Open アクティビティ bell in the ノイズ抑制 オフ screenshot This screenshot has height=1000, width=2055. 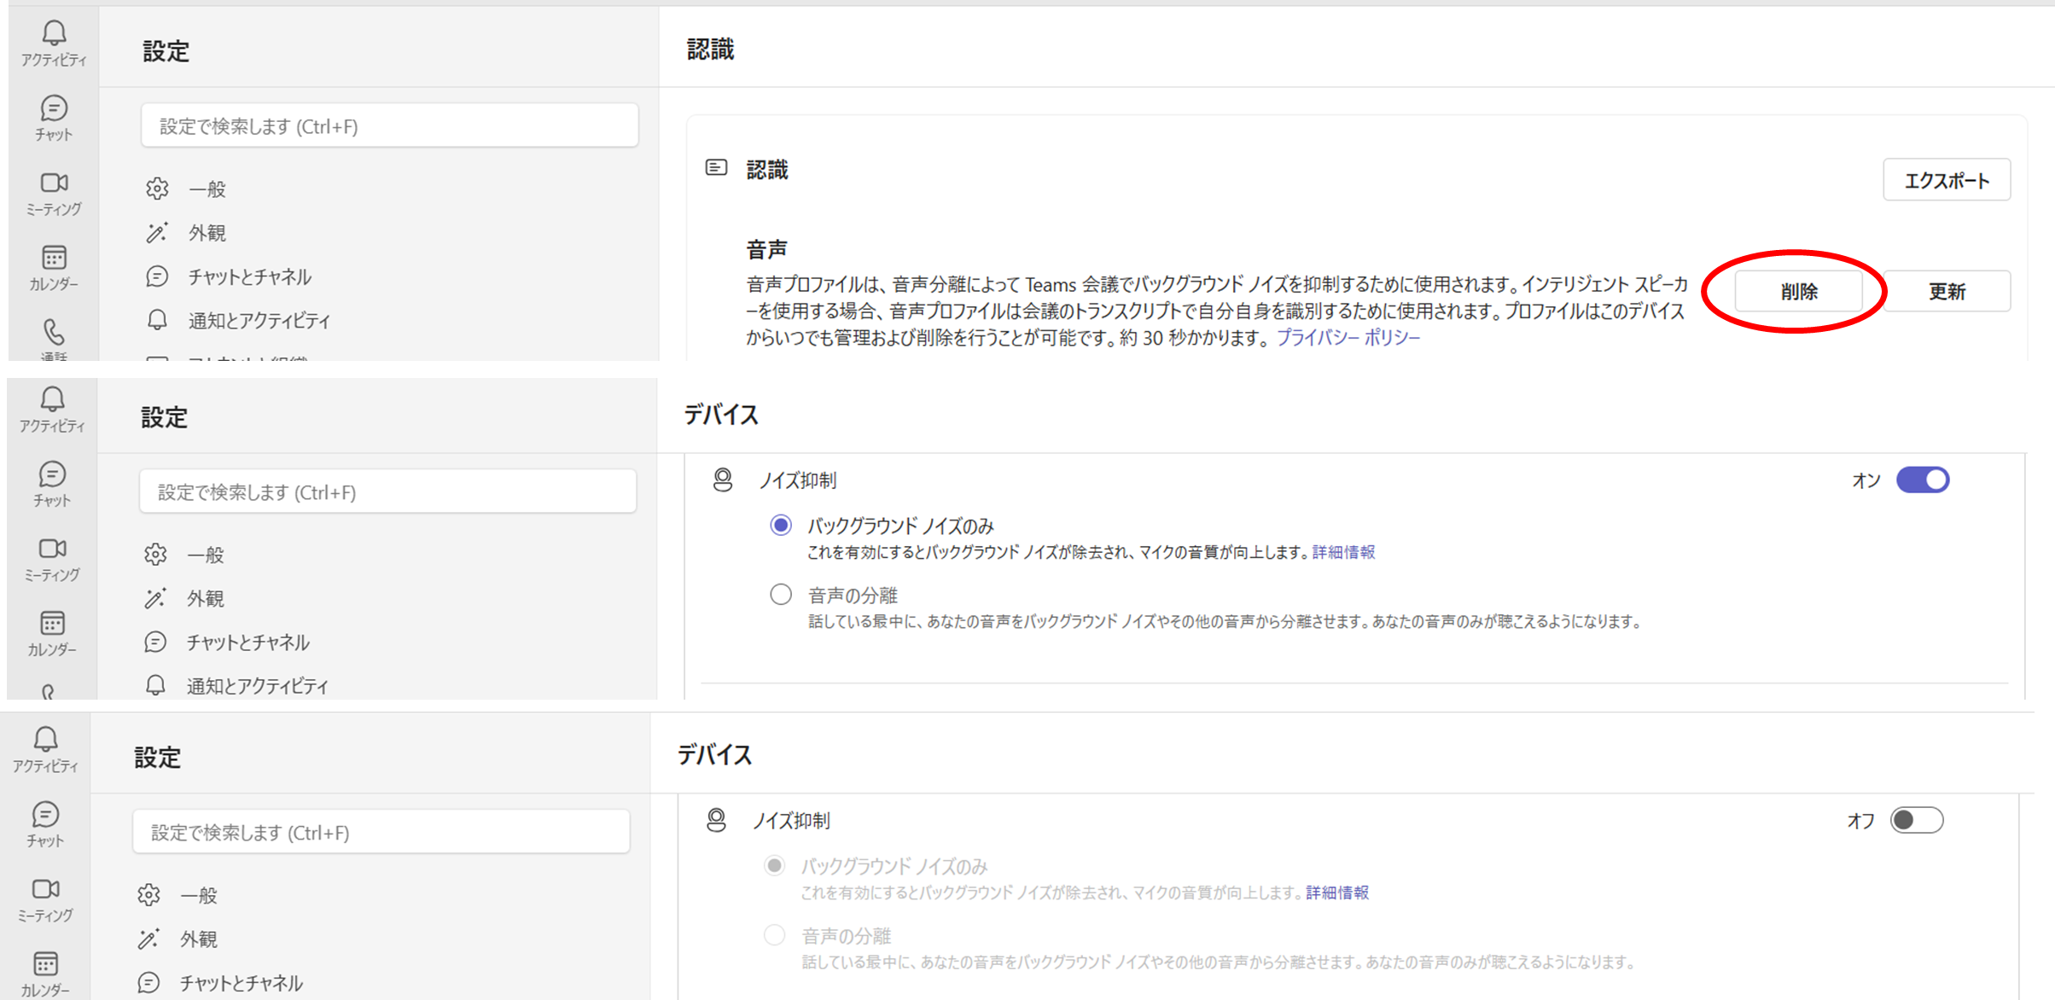pos(45,739)
